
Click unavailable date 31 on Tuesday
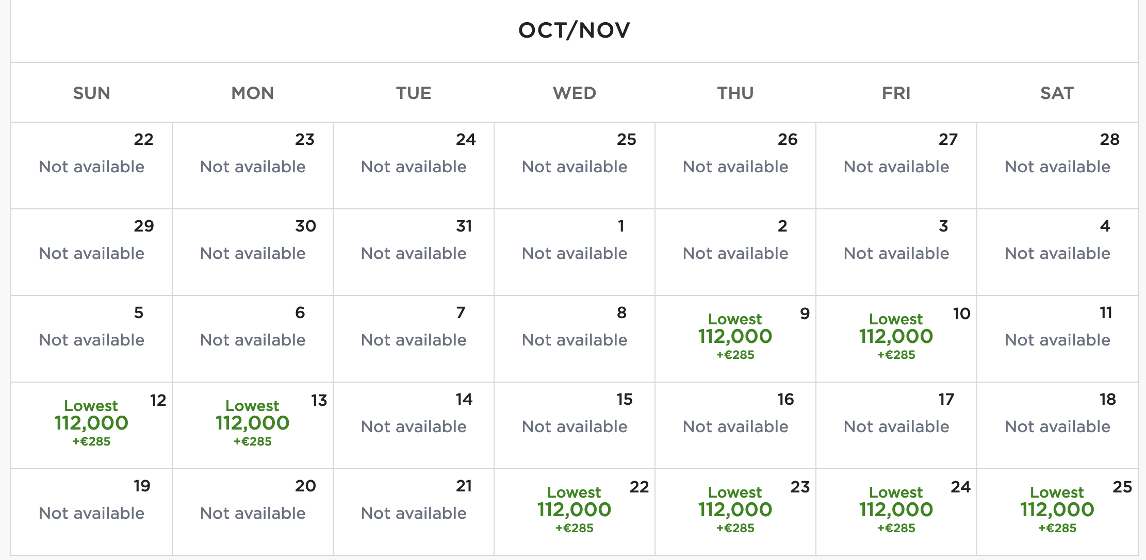pos(413,252)
